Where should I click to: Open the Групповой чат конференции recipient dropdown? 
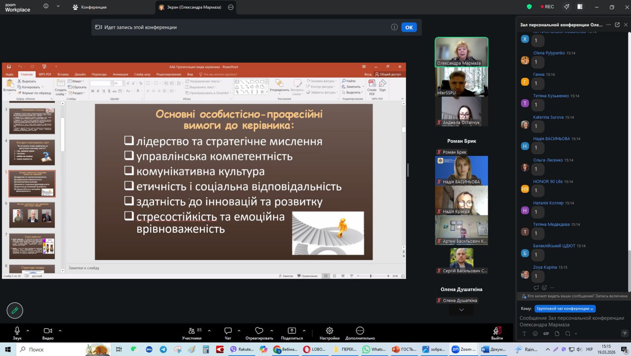coord(565,309)
